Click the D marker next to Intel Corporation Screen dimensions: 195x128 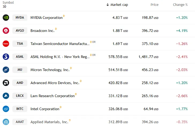(x=61, y=107)
